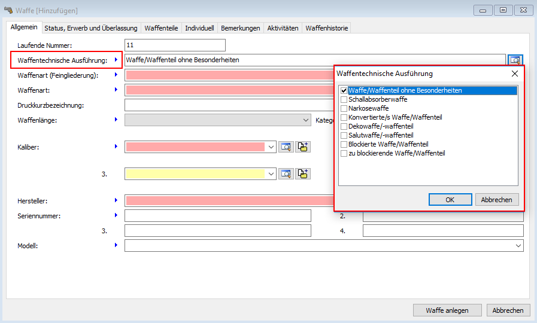Open the Waffenhistorie tab

pos(326,28)
